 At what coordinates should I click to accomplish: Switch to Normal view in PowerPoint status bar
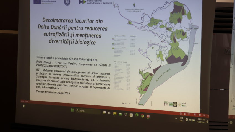(195, 115)
